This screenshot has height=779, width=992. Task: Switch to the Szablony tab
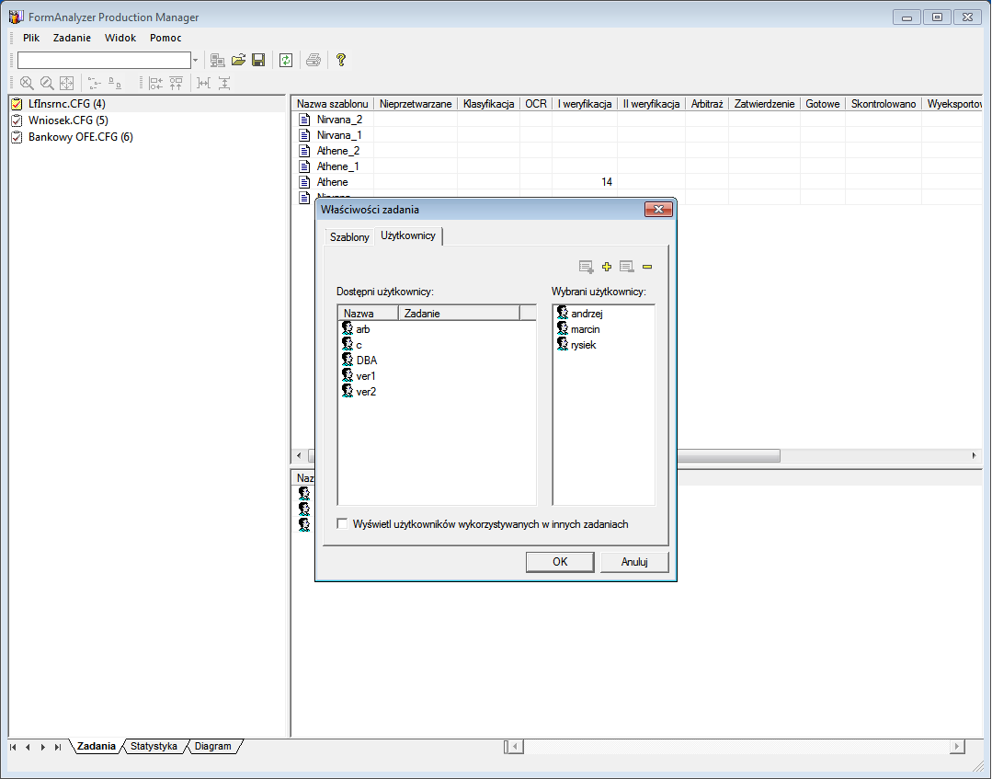[x=349, y=237]
